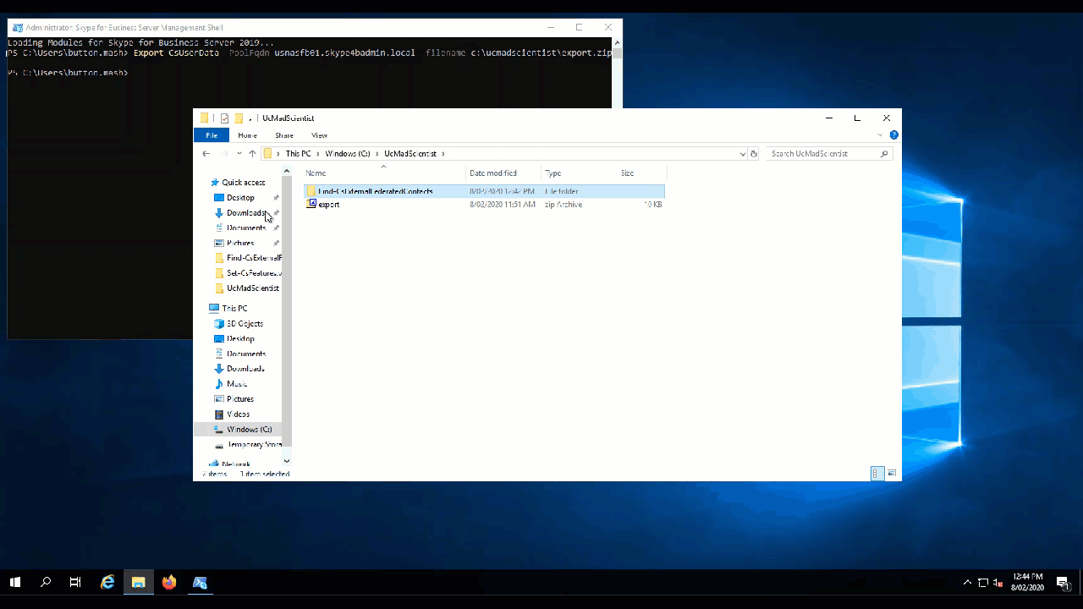Open Task View on the taskbar
Screen dimensions: 1083x609
(75, 582)
